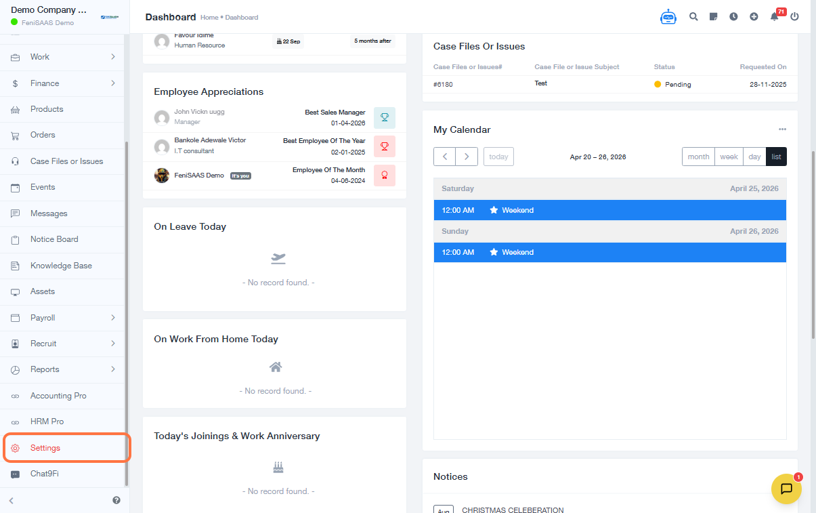The height and width of the screenshot is (513, 816).
Task: Click the plus add-new icon
Action: coord(754,17)
